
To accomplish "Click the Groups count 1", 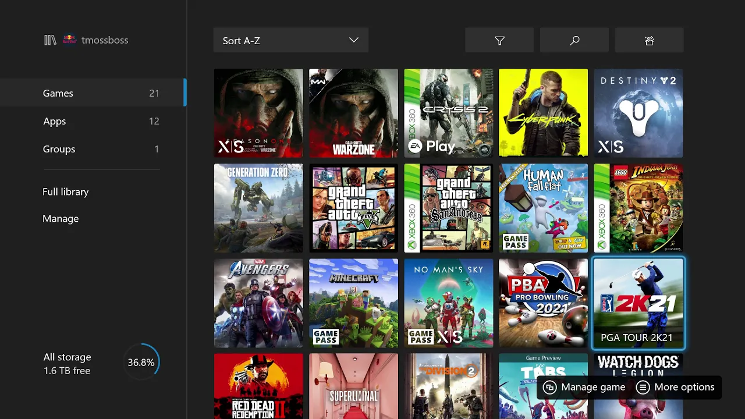I will (157, 149).
